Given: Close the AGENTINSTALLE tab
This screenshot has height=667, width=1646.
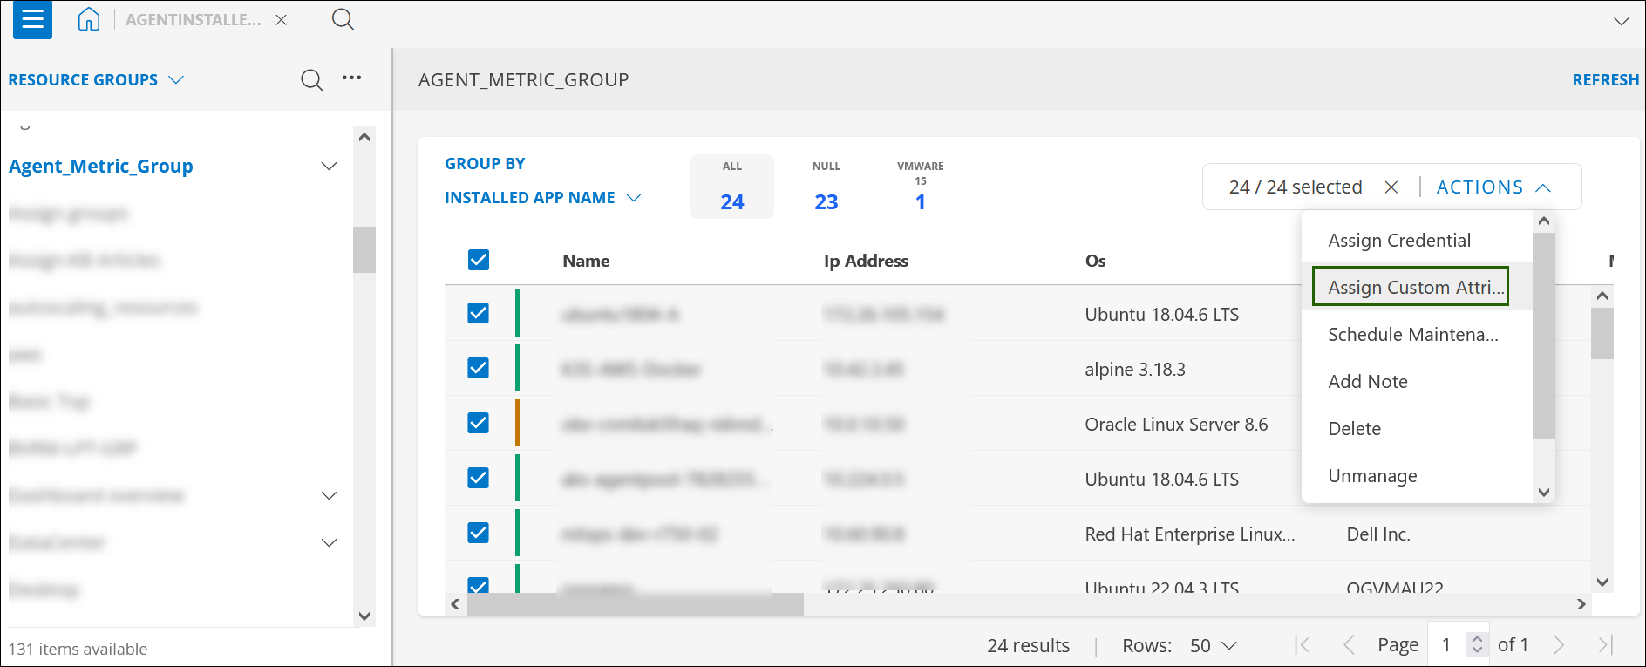Looking at the screenshot, I should (x=281, y=20).
